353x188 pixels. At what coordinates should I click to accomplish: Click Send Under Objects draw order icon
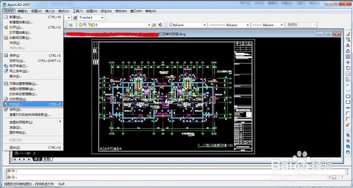(348, 152)
